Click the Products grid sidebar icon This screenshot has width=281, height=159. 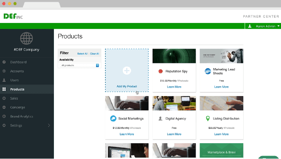[4, 89]
